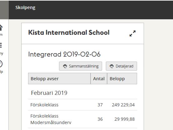Click the Antal value 36
173x130 pixels.
point(100,119)
